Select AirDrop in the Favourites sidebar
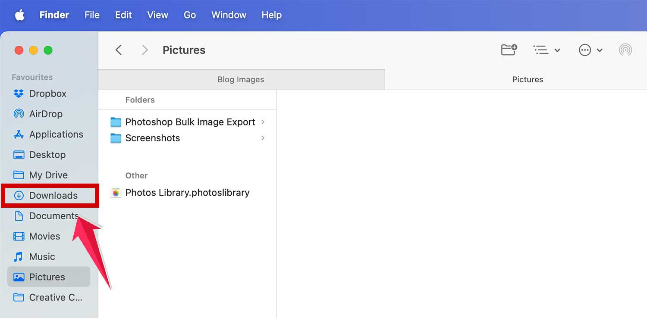Viewport: 647px width, 318px height. coord(46,114)
